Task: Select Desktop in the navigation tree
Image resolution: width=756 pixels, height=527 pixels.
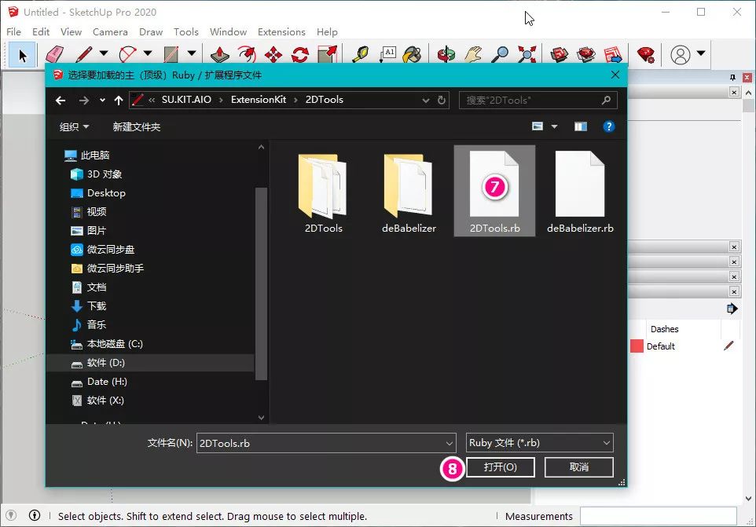Action: pyautogui.click(x=106, y=193)
